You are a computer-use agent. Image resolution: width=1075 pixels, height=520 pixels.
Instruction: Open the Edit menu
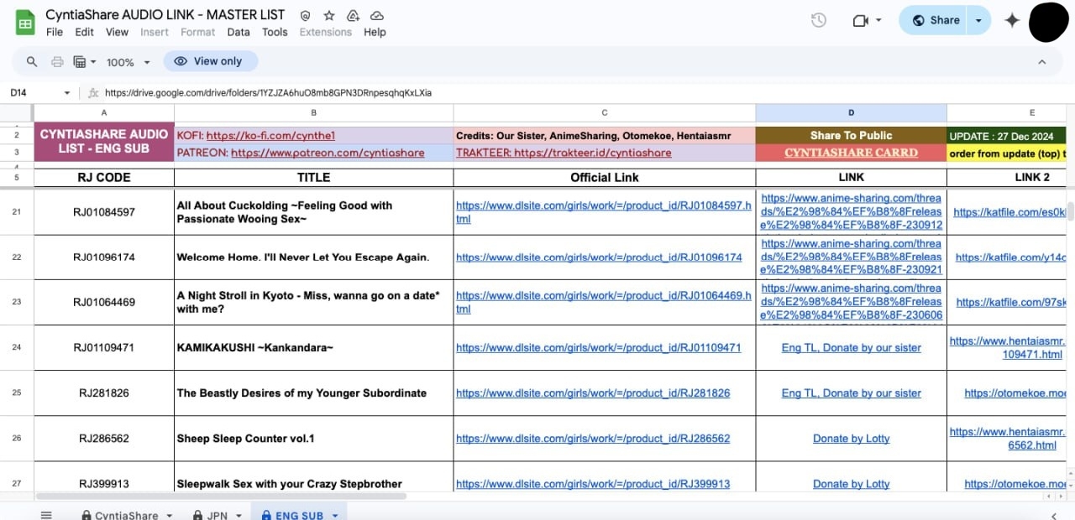pos(84,32)
